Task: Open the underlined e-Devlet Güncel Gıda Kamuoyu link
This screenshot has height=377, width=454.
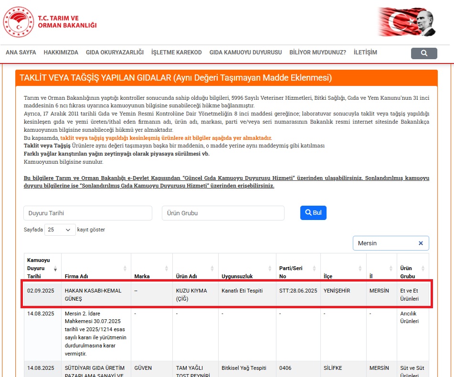Action: pos(226,182)
